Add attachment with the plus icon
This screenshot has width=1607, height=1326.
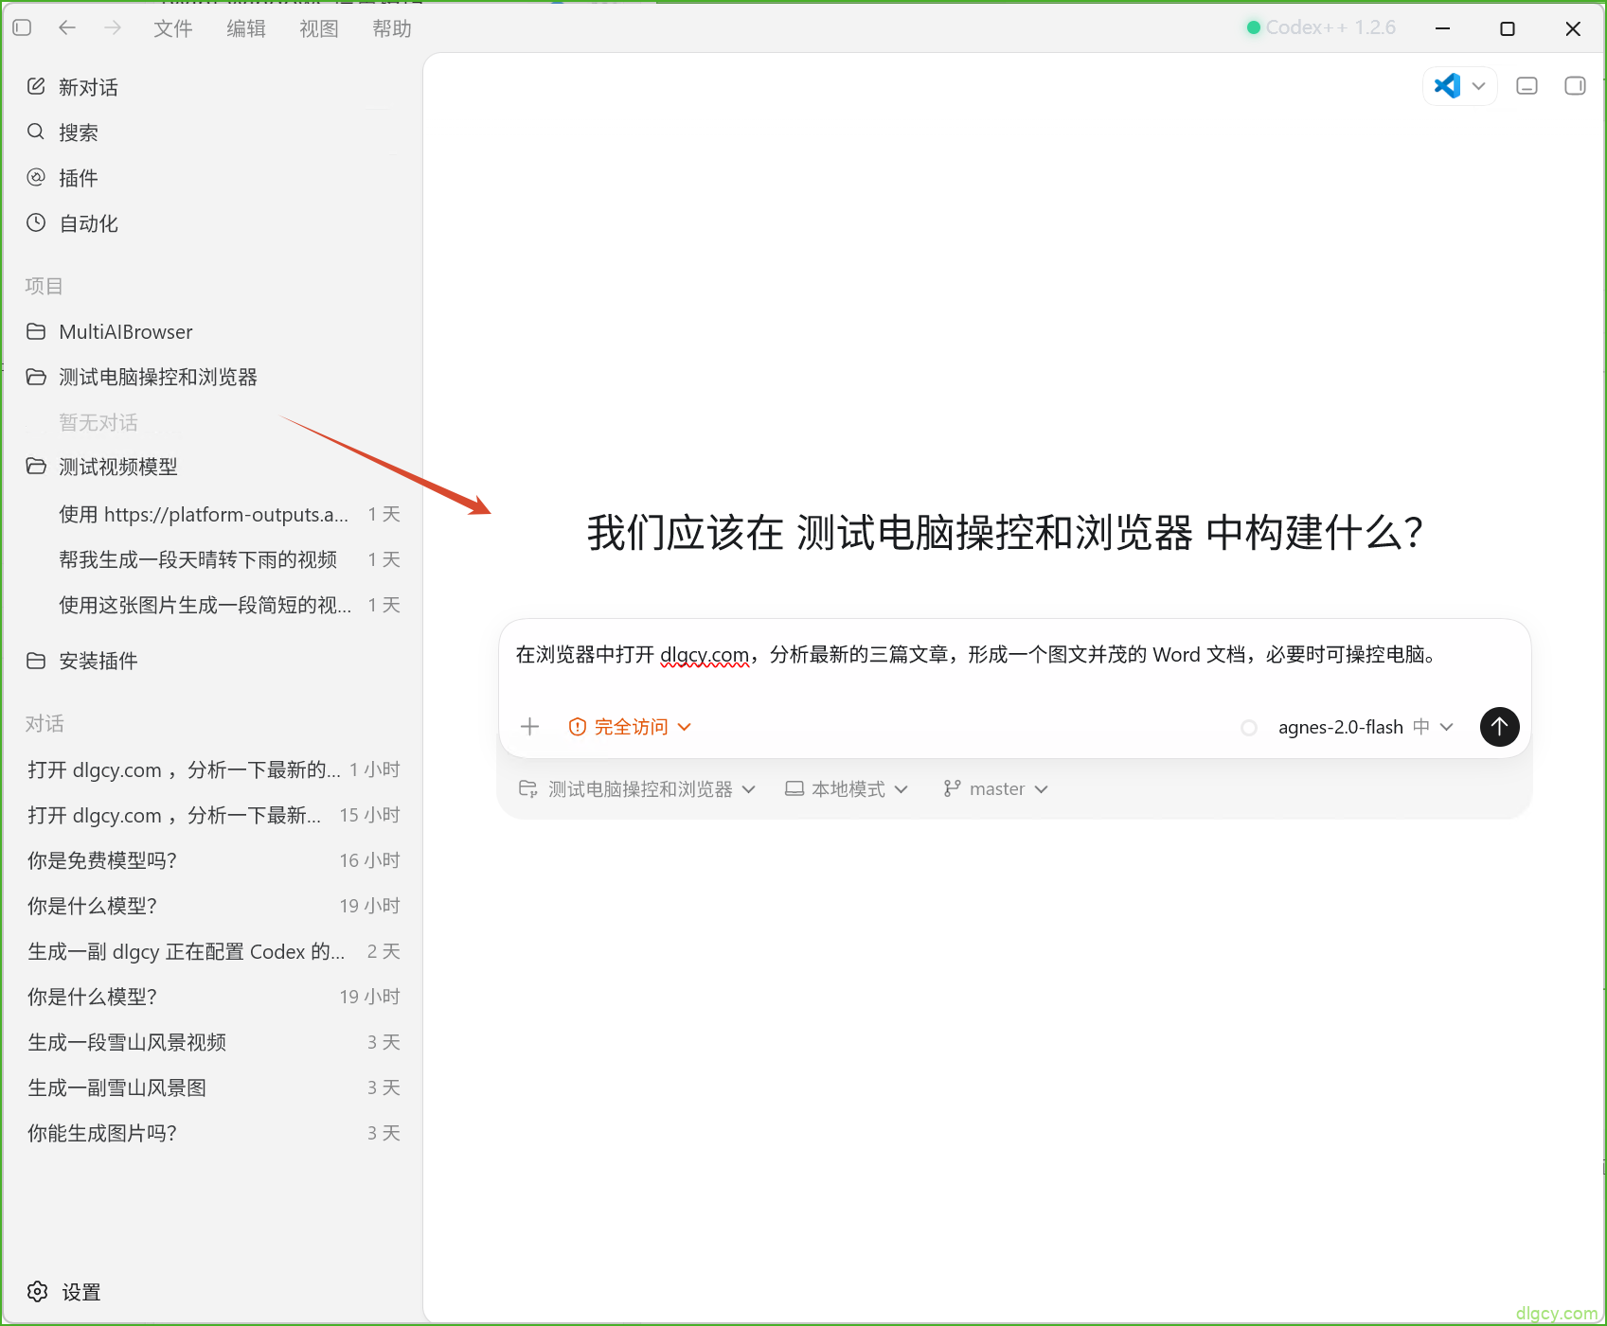tap(530, 727)
